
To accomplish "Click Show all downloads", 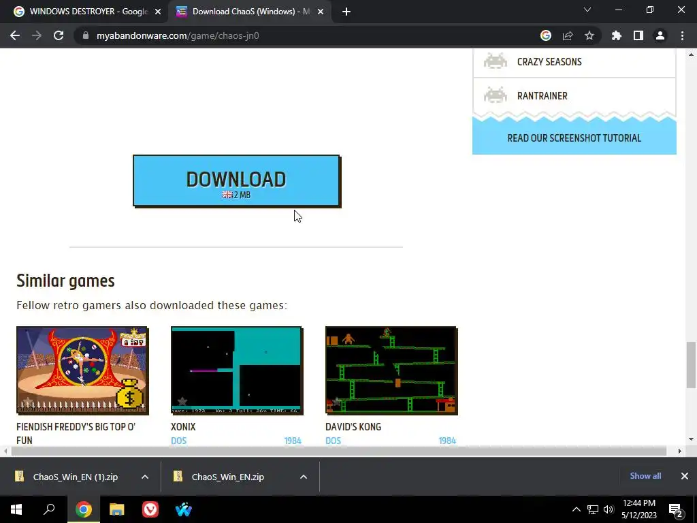I will (645, 476).
